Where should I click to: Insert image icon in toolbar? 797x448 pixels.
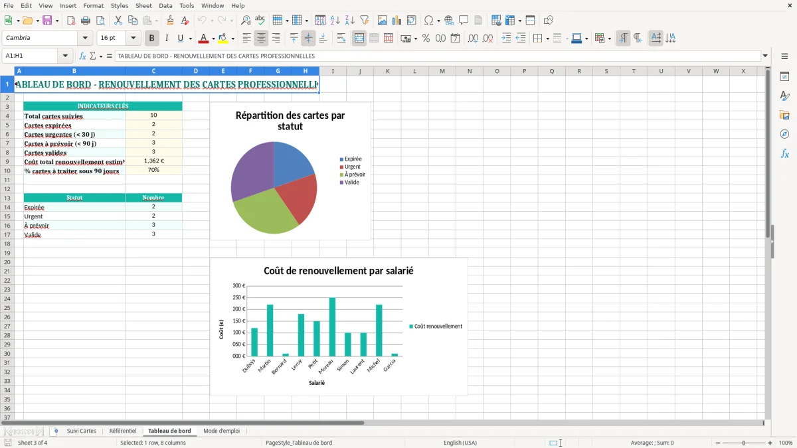click(383, 21)
